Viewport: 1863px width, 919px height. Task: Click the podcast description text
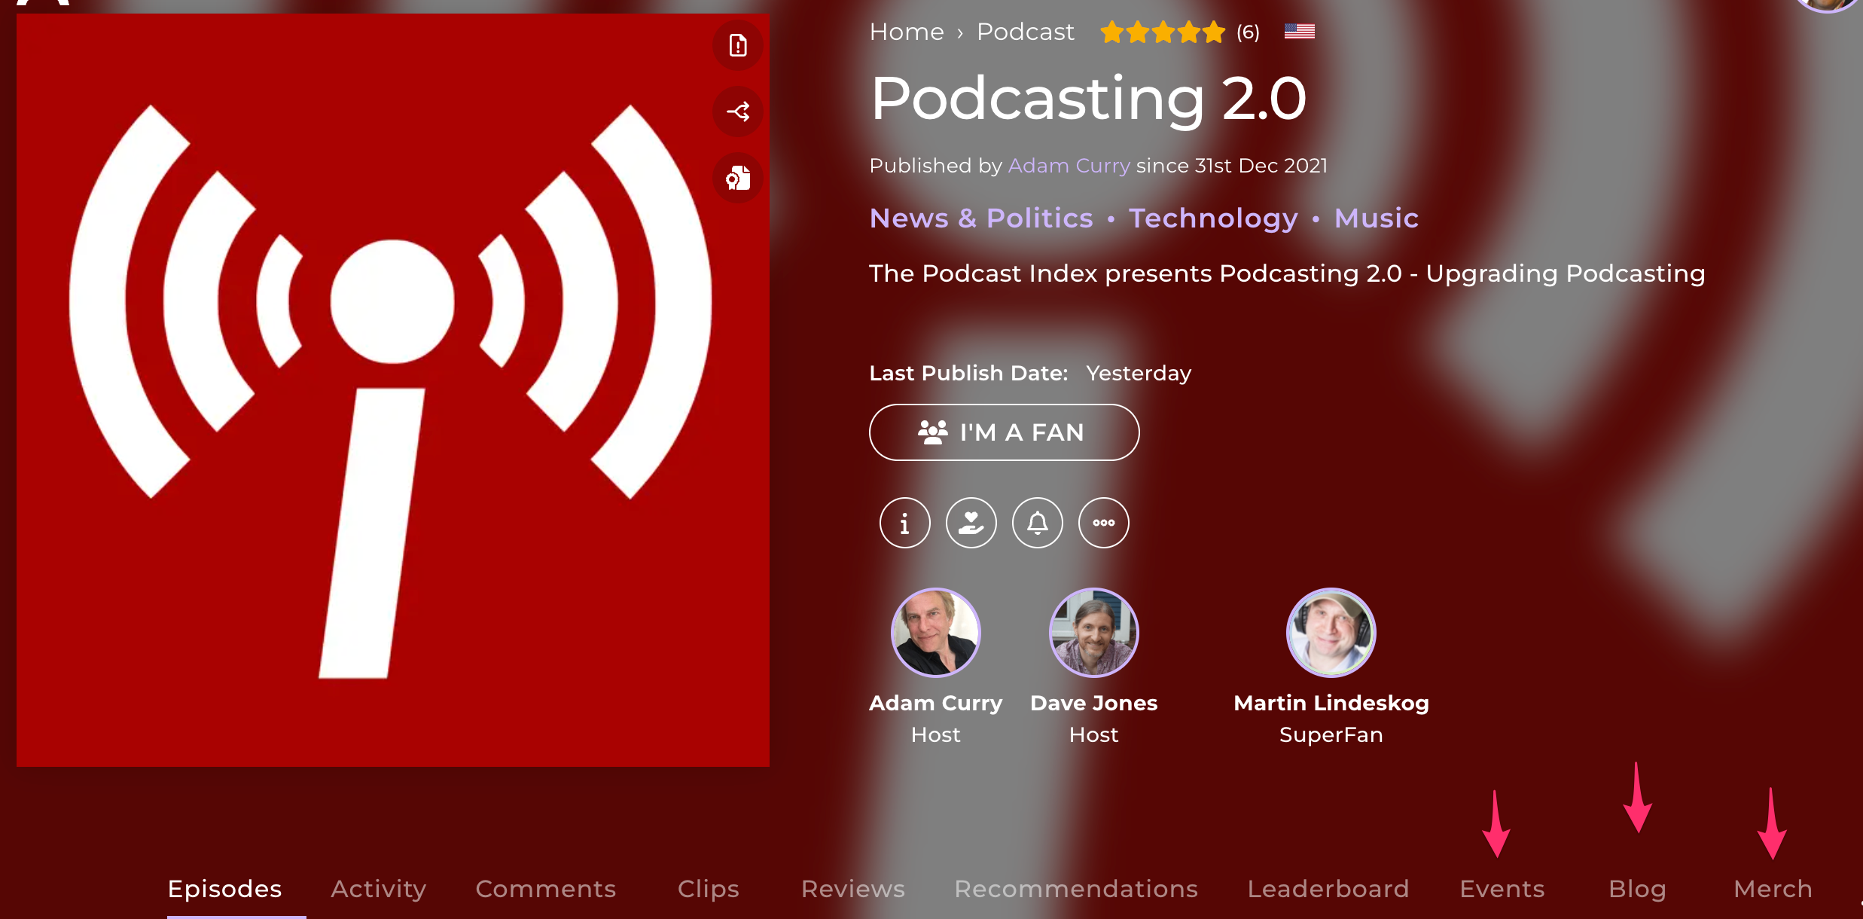1287,273
